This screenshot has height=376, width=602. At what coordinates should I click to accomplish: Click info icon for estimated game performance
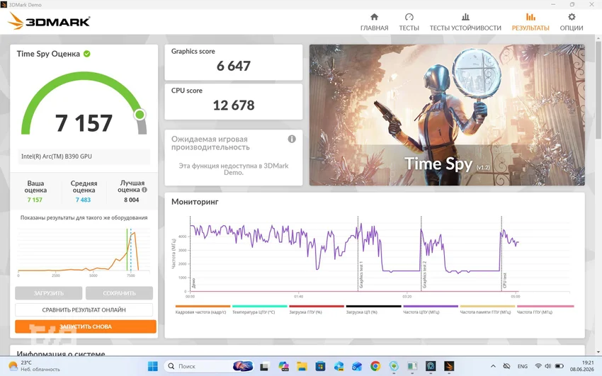tap(292, 139)
